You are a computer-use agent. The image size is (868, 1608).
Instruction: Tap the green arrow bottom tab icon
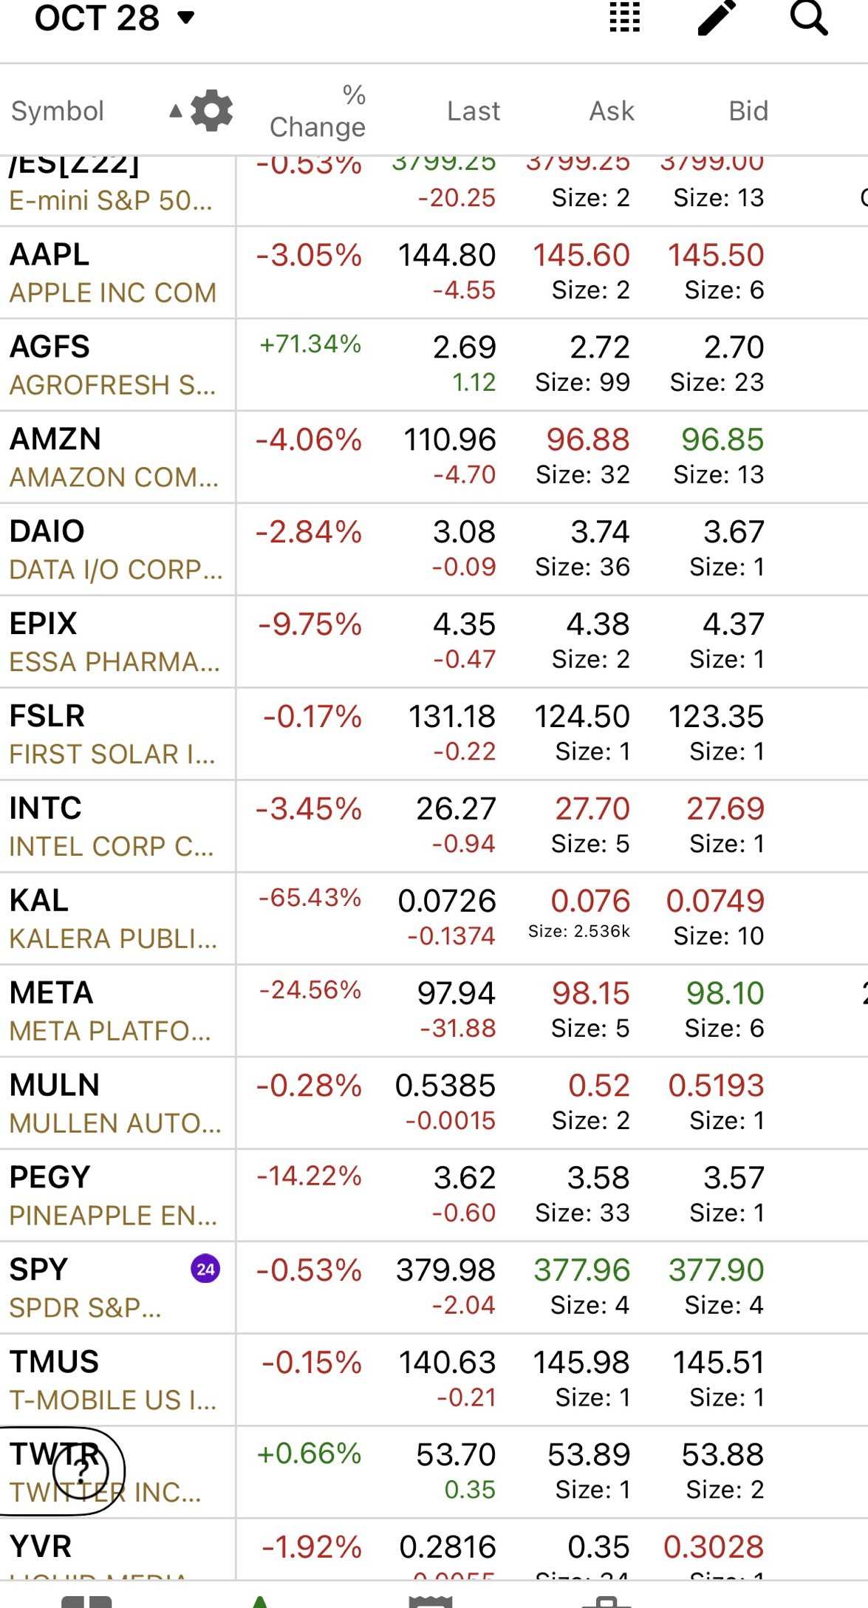[260, 1600]
